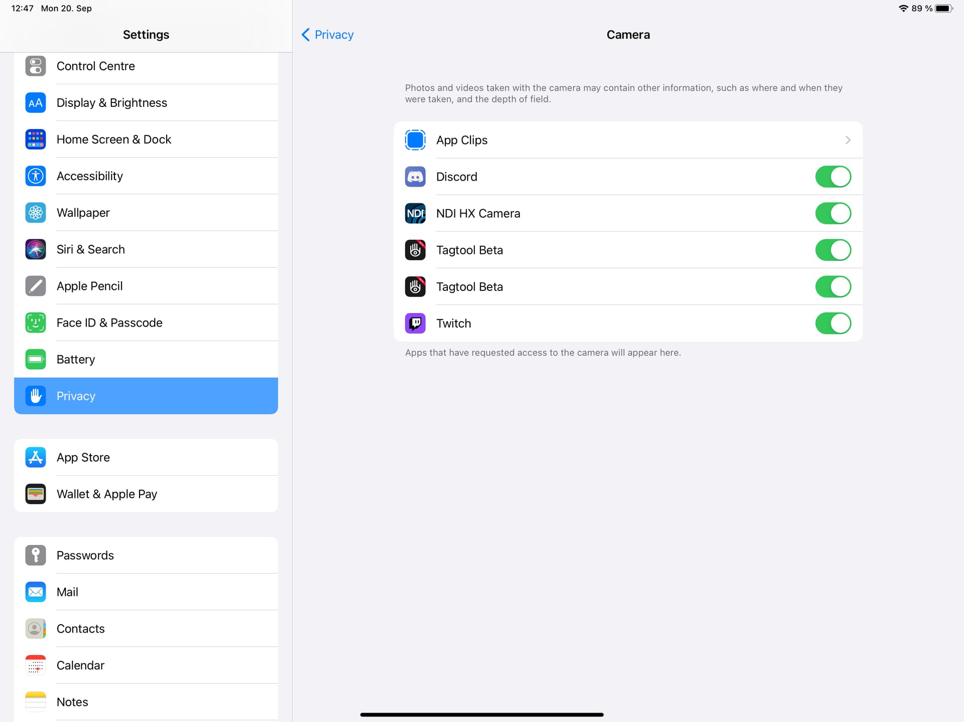Click the Discord app icon
This screenshot has height=722, width=964.
click(x=415, y=177)
